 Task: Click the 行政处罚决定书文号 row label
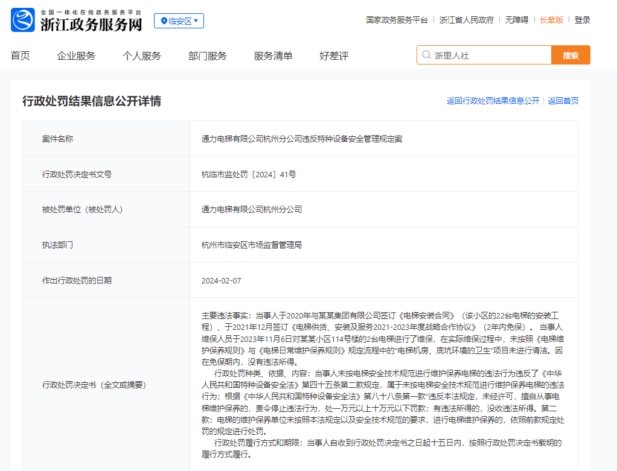click(77, 174)
